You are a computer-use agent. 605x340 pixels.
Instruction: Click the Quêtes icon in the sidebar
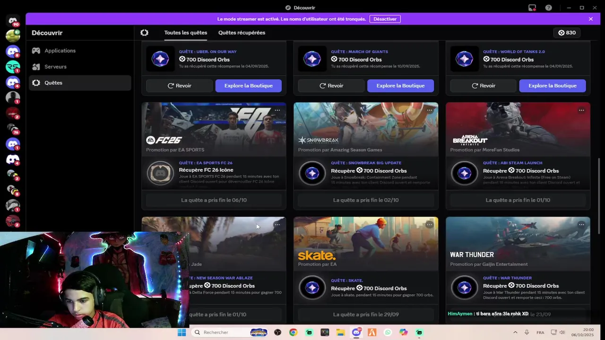point(36,83)
